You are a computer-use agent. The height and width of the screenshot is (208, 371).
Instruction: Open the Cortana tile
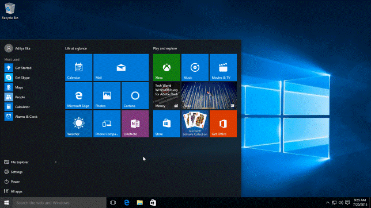click(x=135, y=95)
